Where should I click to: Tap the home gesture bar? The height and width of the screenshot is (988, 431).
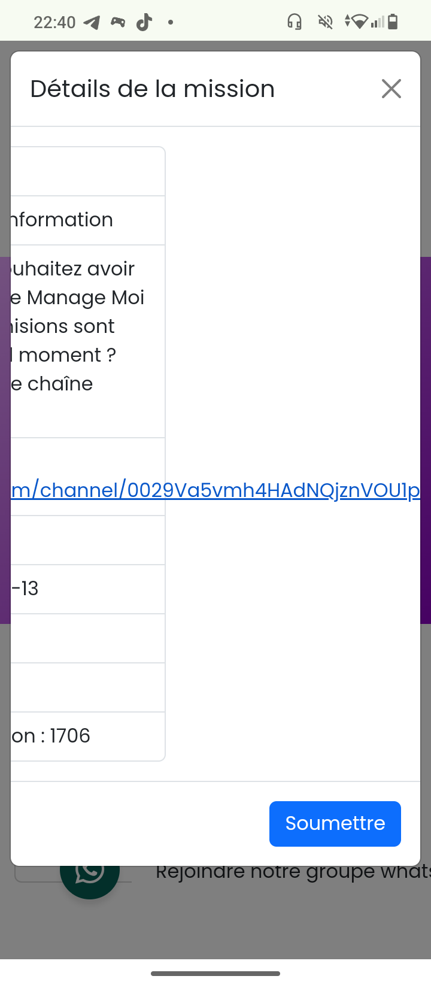[215, 974]
